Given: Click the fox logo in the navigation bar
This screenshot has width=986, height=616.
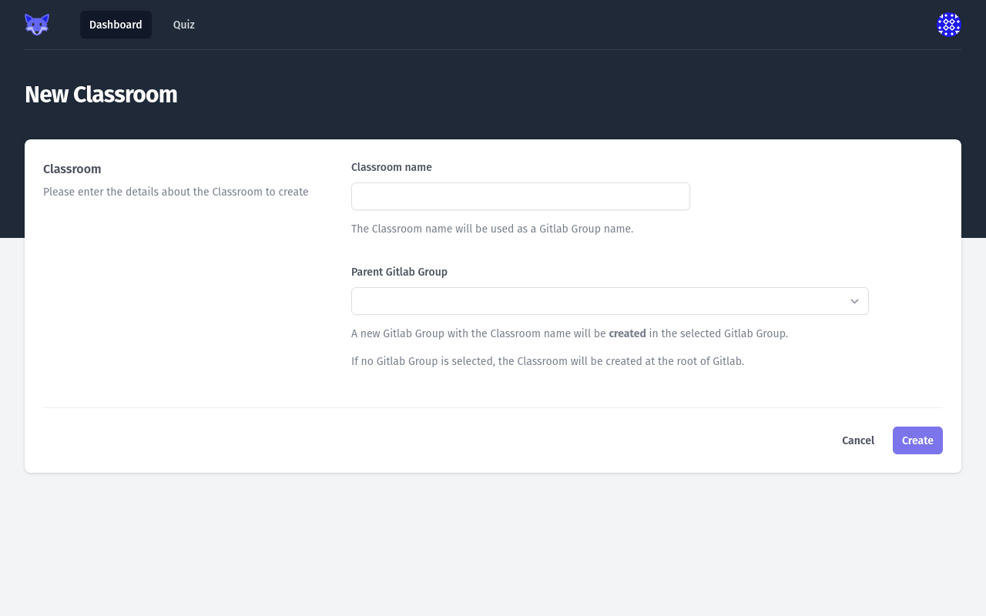Looking at the screenshot, I should tap(36, 24).
